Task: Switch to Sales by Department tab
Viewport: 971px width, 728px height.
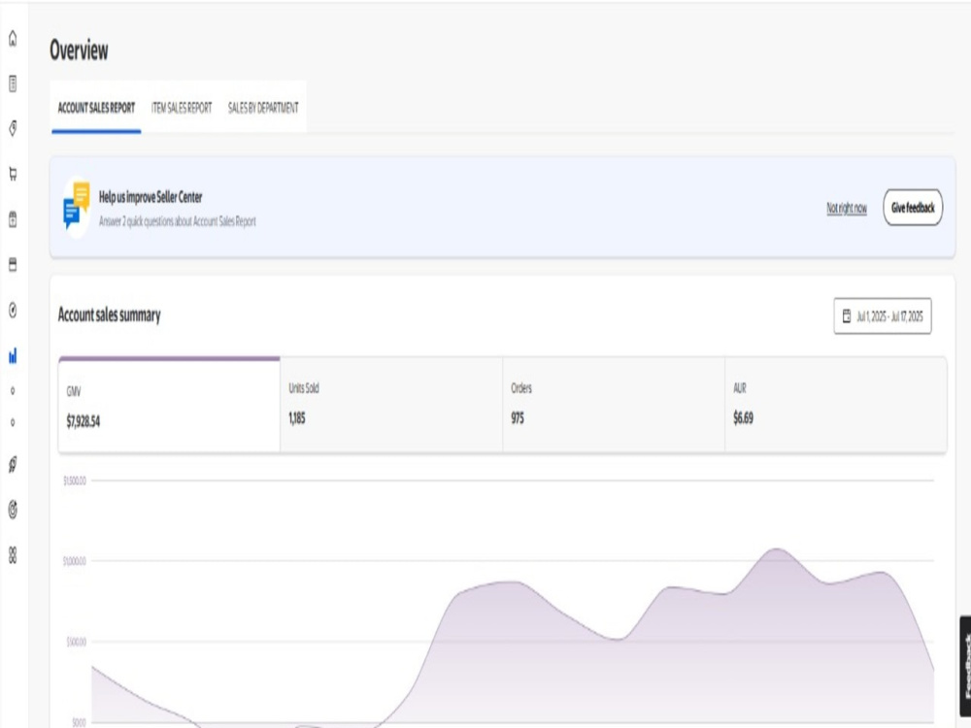Action: point(263,108)
